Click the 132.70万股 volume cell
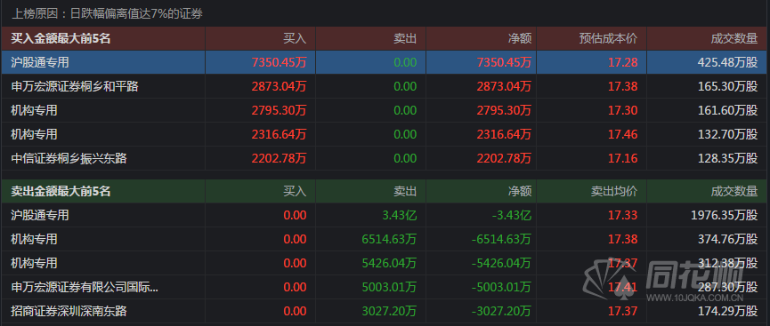 728,134
